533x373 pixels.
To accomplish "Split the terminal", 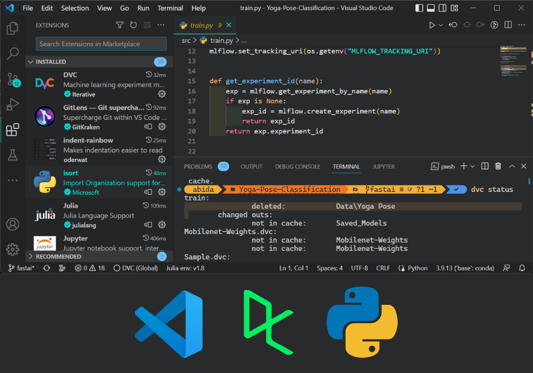I will (x=484, y=166).
